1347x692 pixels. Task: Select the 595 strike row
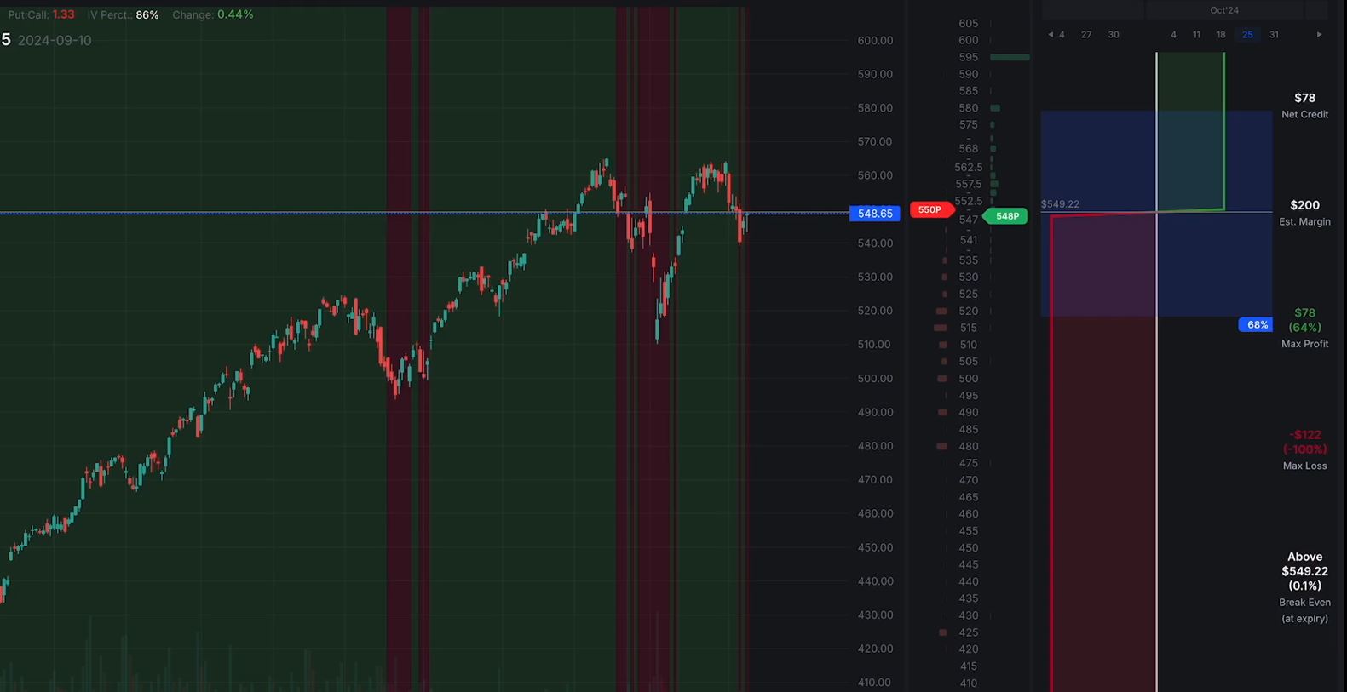click(x=969, y=57)
